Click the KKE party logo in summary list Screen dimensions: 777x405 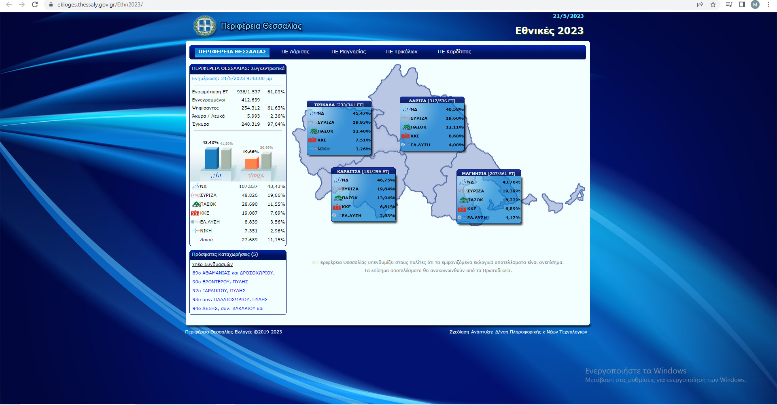(195, 213)
